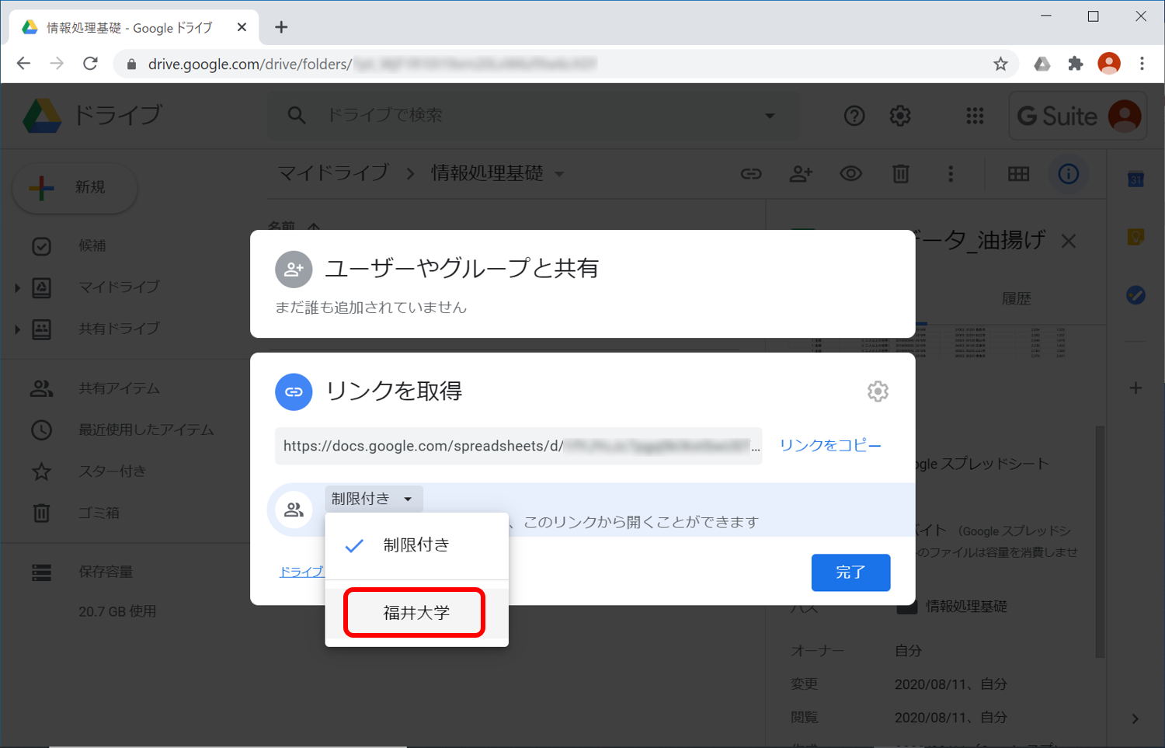
Task: Open 最近使用したアイテム in sidebar
Action: [146, 430]
